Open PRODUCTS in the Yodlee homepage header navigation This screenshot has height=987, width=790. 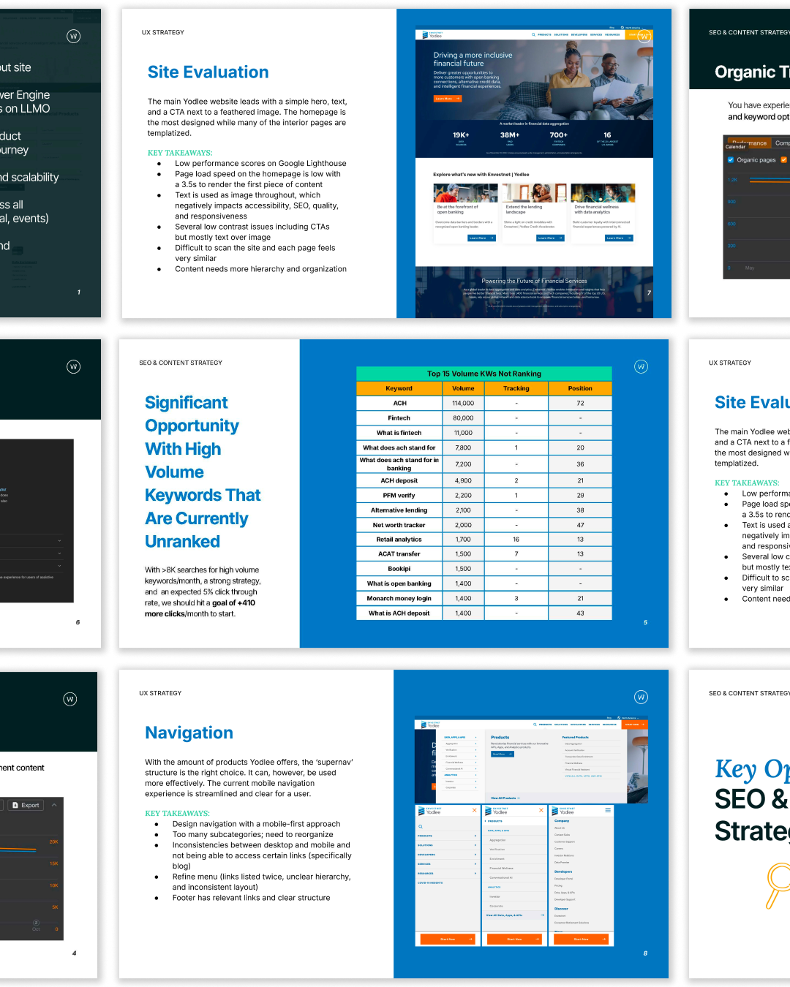544,34
